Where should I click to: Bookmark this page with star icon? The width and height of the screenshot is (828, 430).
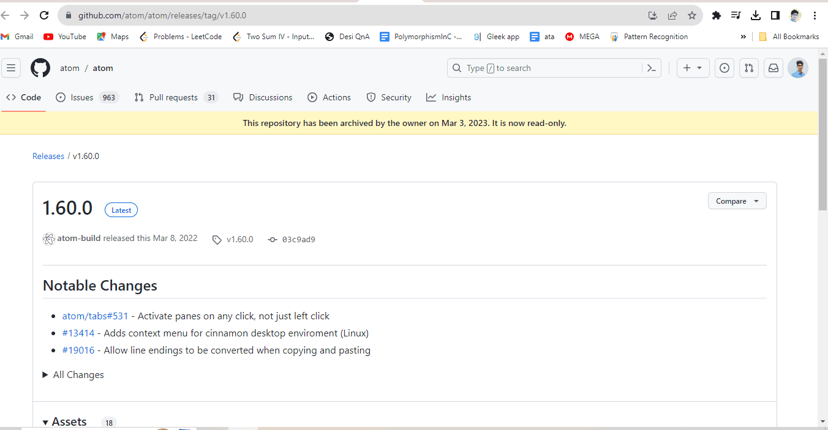(691, 15)
